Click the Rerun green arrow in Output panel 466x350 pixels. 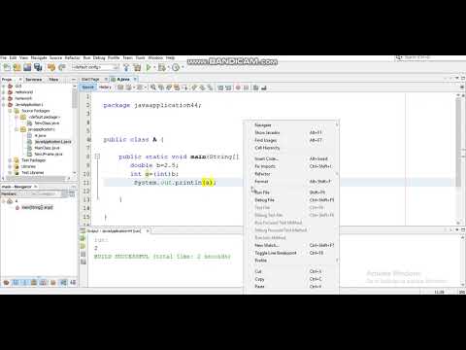[83, 239]
